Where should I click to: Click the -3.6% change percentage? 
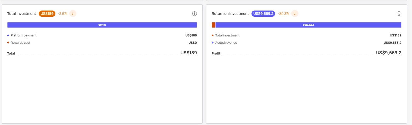coord(63,13)
